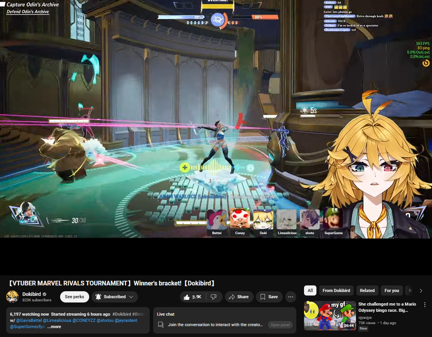This screenshot has width=432, height=337.
Task: Click the objective point icon at top center
Action: [x=218, y=20]
